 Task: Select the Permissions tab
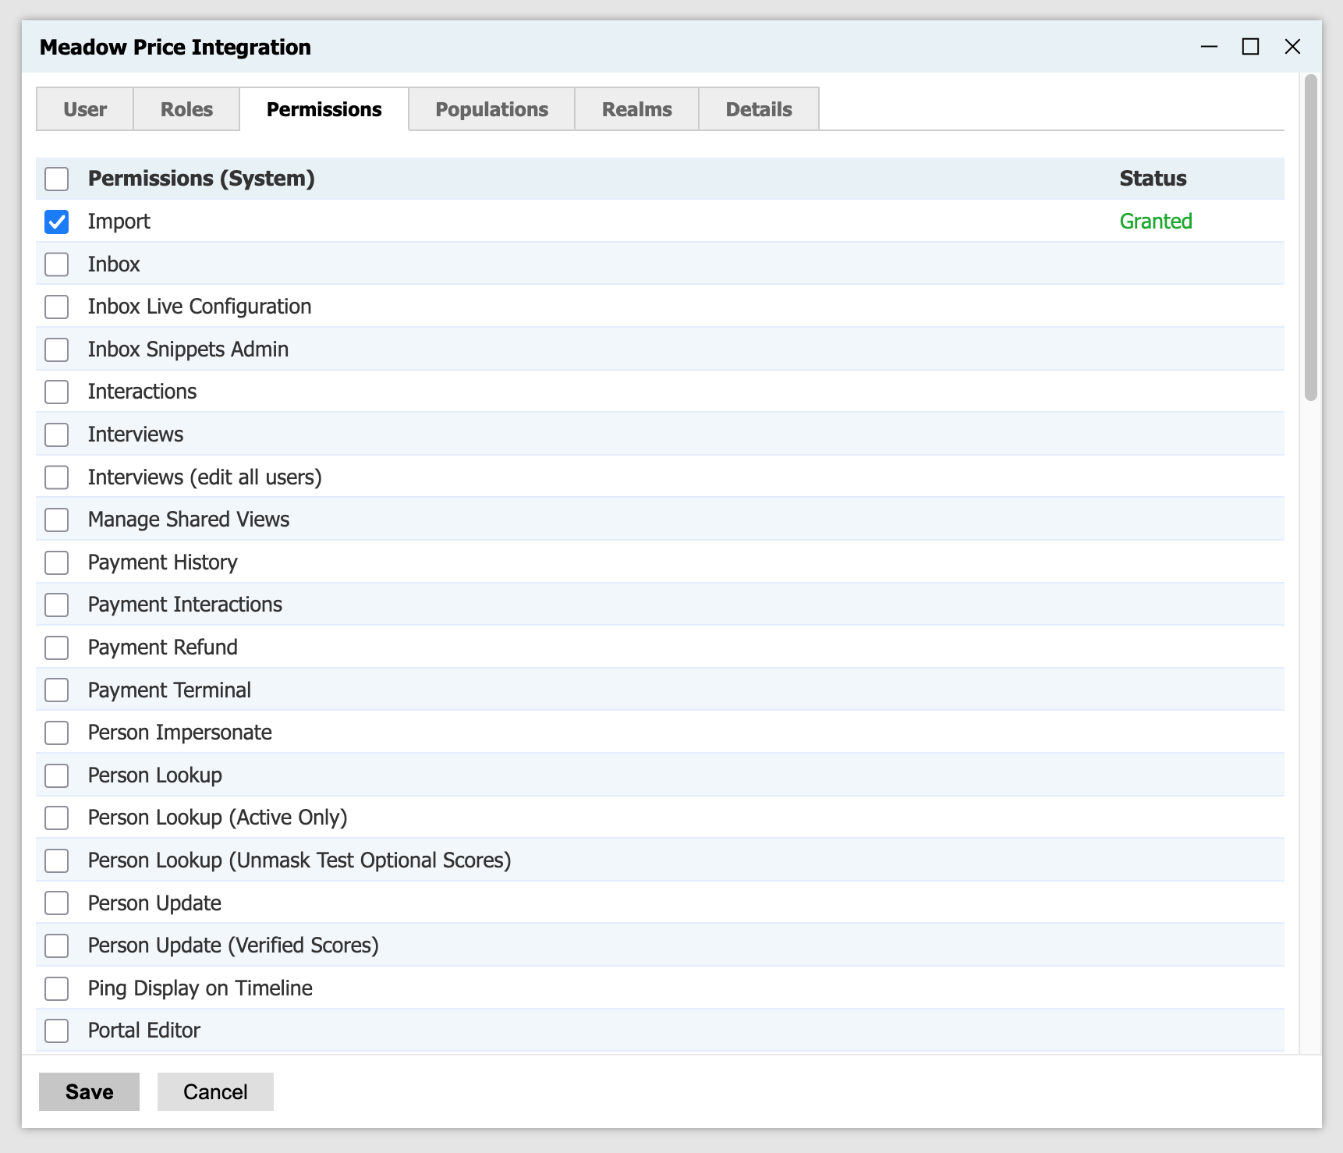click(324, 109)
